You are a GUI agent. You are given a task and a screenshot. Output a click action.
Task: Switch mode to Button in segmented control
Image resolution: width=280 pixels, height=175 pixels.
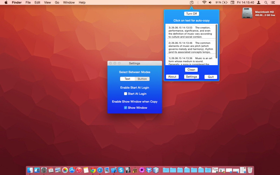point(142,79)
